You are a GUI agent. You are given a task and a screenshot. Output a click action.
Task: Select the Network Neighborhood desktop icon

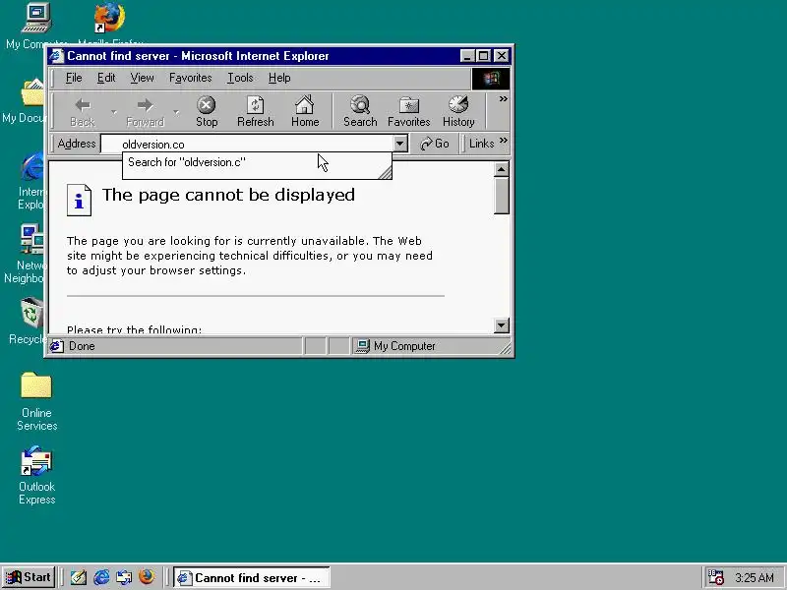[x=26, y=254]
